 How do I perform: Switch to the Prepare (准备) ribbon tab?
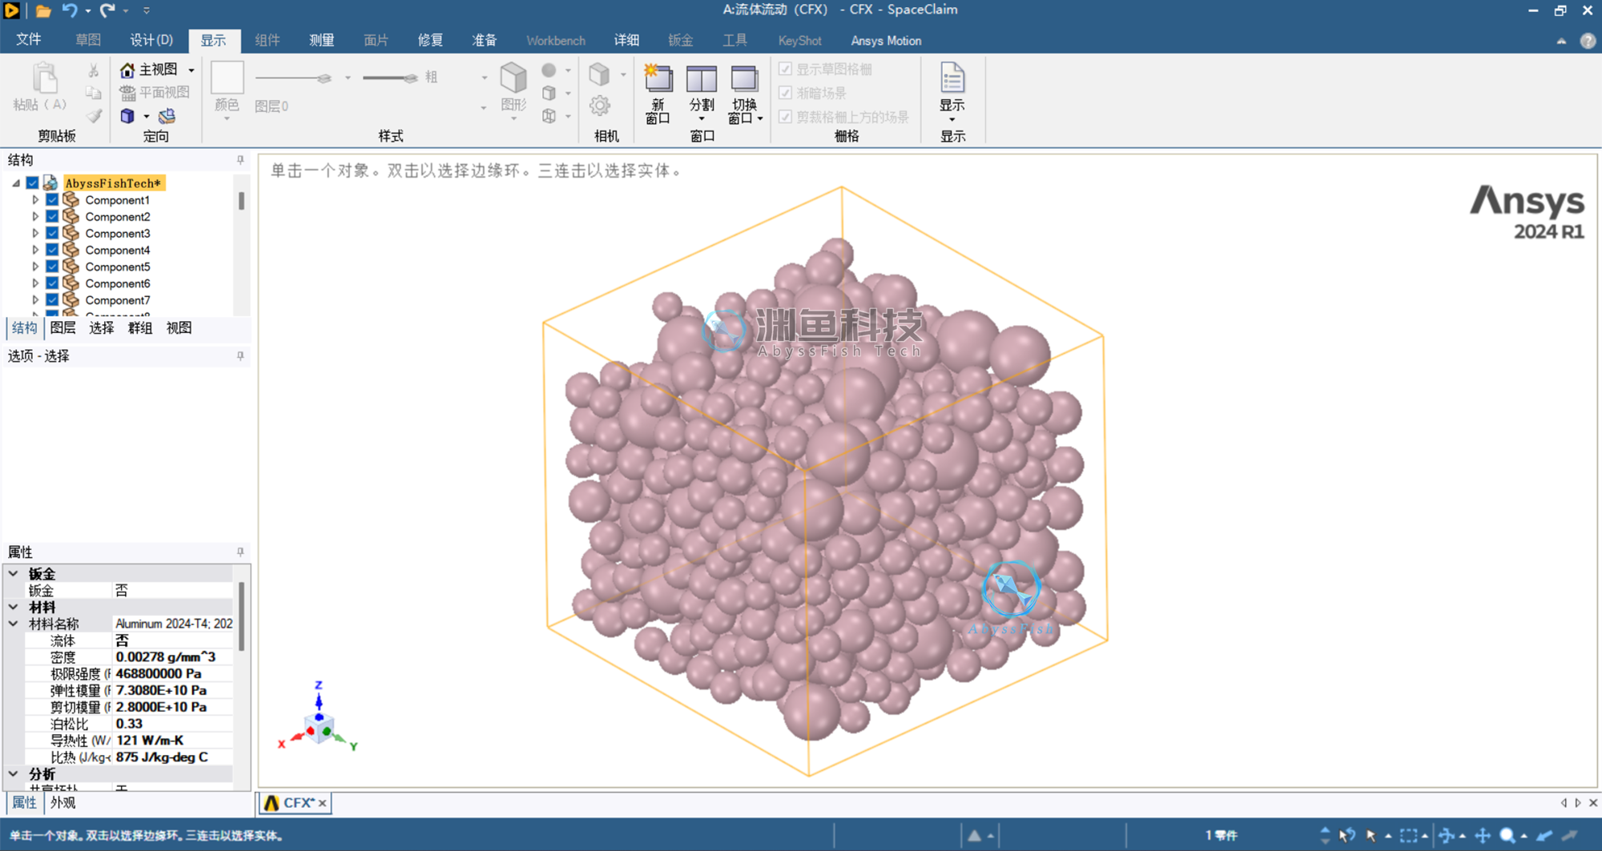click(485, 40)
